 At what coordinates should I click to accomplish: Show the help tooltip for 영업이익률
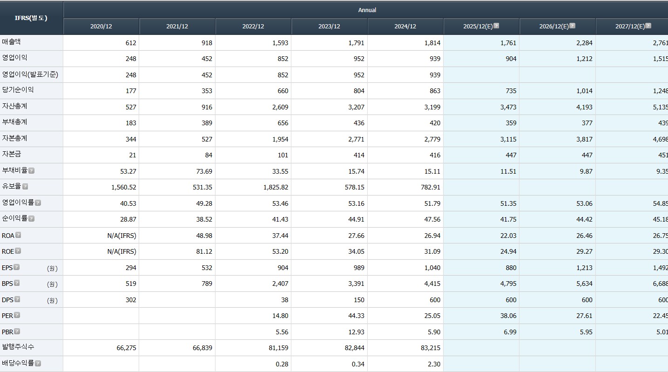[x=38, y=203]
